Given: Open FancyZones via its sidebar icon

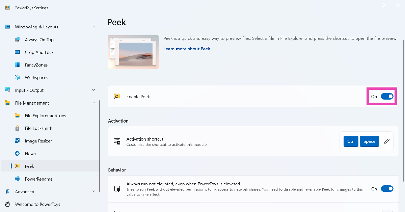Looking at the screenshot, I should pos(18,65).
